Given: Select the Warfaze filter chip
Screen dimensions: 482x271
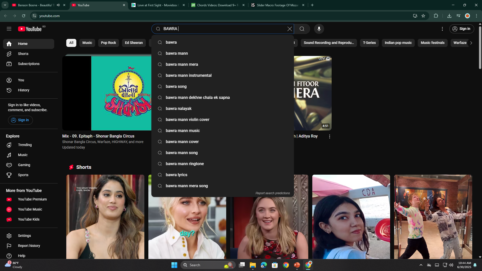Looking at the screenshot, I should (460, 43).
